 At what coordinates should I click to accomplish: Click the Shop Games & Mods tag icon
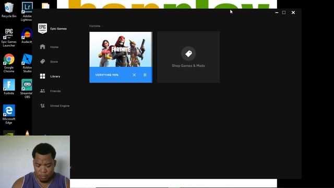[x=188, y=53]
